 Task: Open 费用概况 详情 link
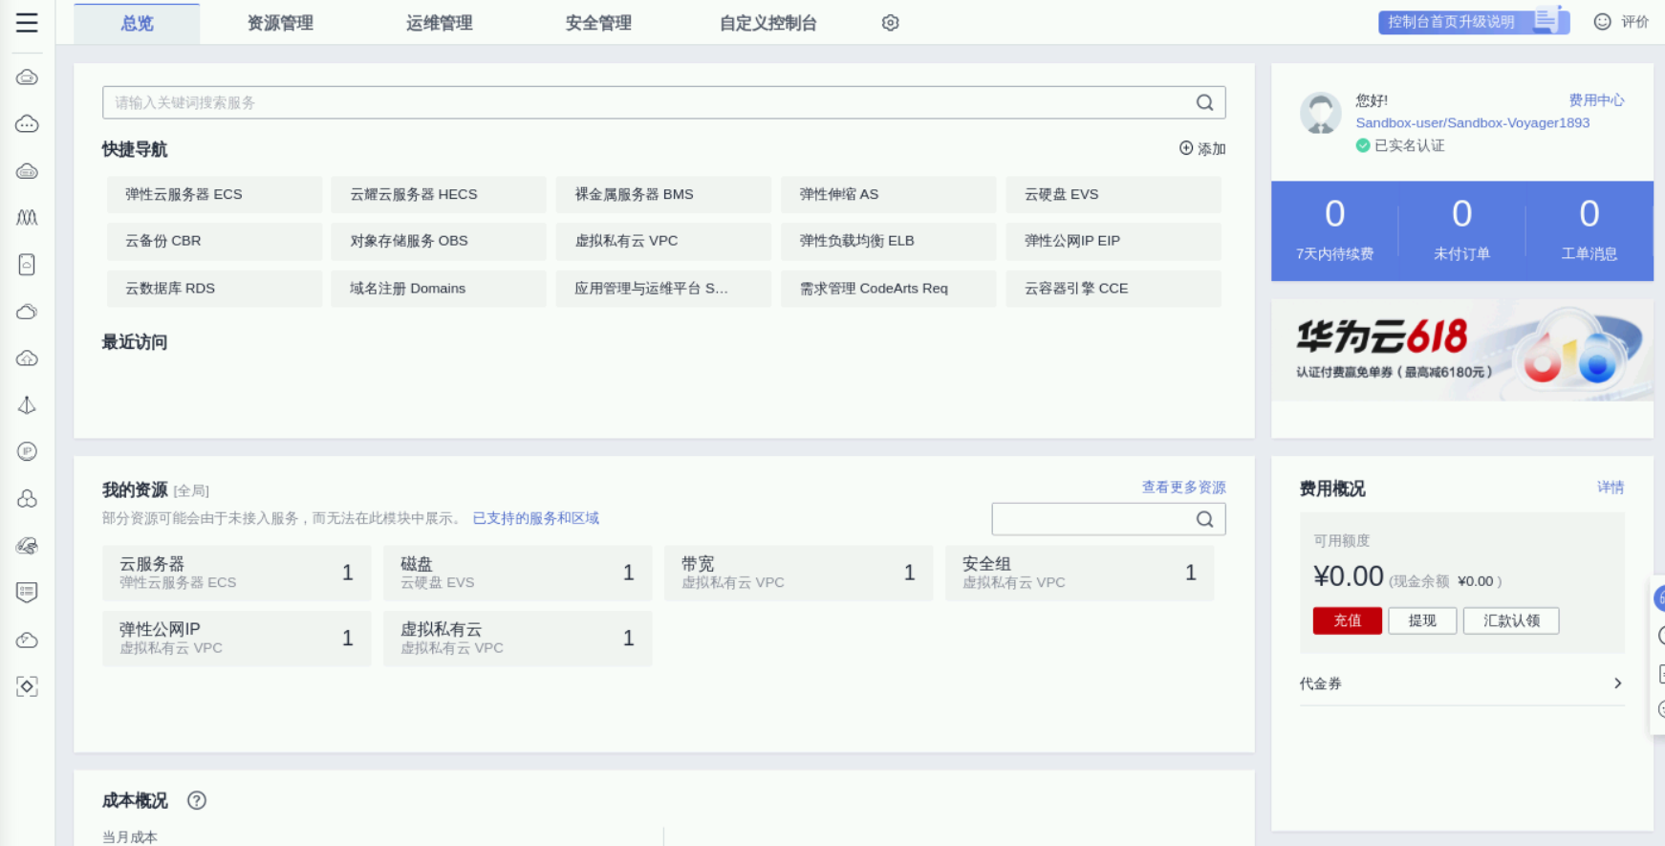[x=1611, y=488]
